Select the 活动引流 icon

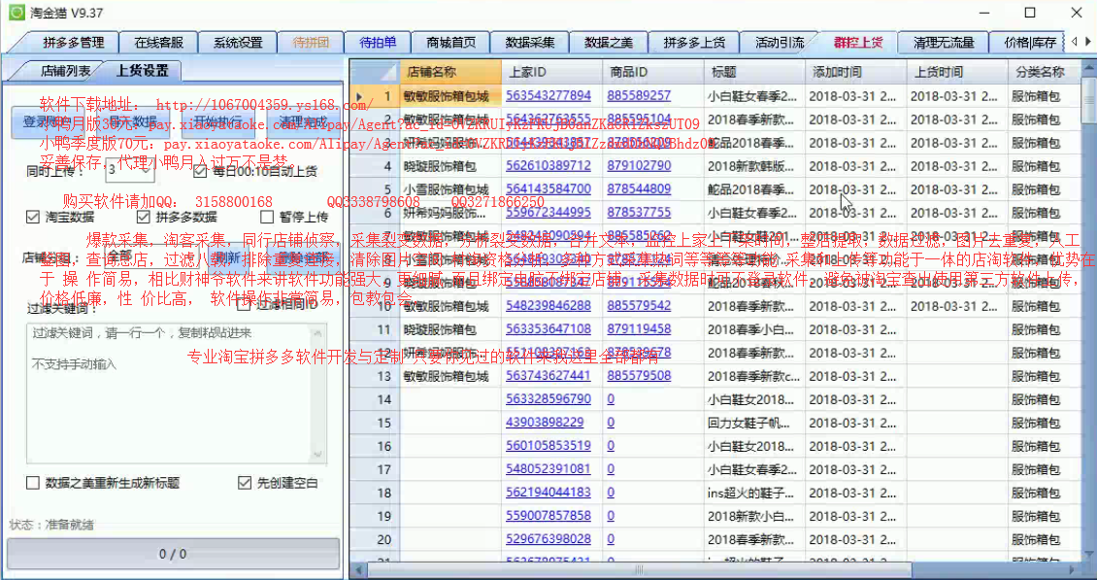(x=778, y=42)
